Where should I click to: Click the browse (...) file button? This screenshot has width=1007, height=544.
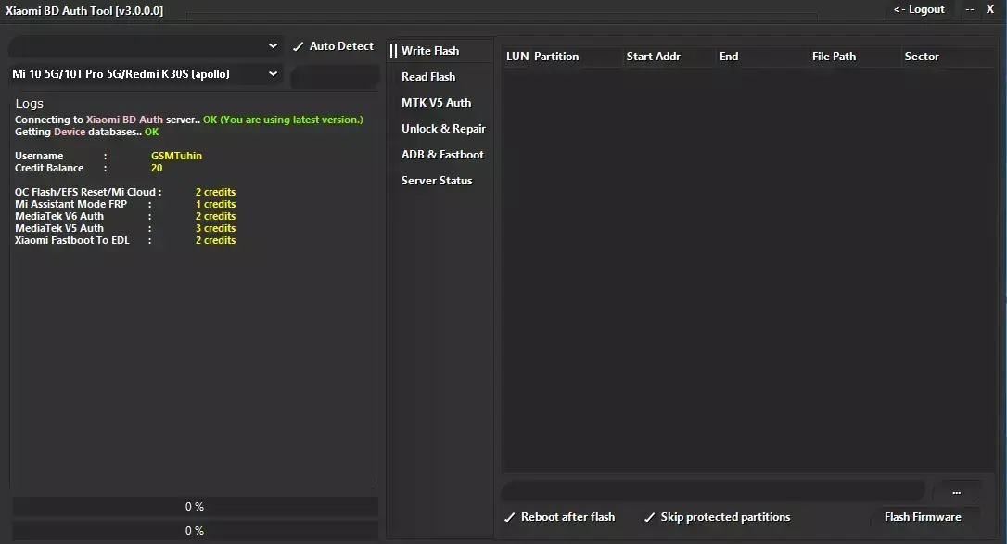pyautogui.click(x=956, y=492)
